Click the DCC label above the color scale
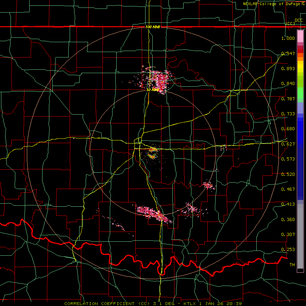This screenshot has height=306, width=306. tap(299, 20)
